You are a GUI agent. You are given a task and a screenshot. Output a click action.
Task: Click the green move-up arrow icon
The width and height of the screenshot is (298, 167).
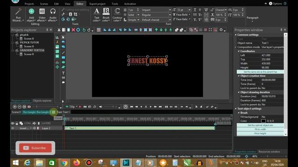click(156, 30)
